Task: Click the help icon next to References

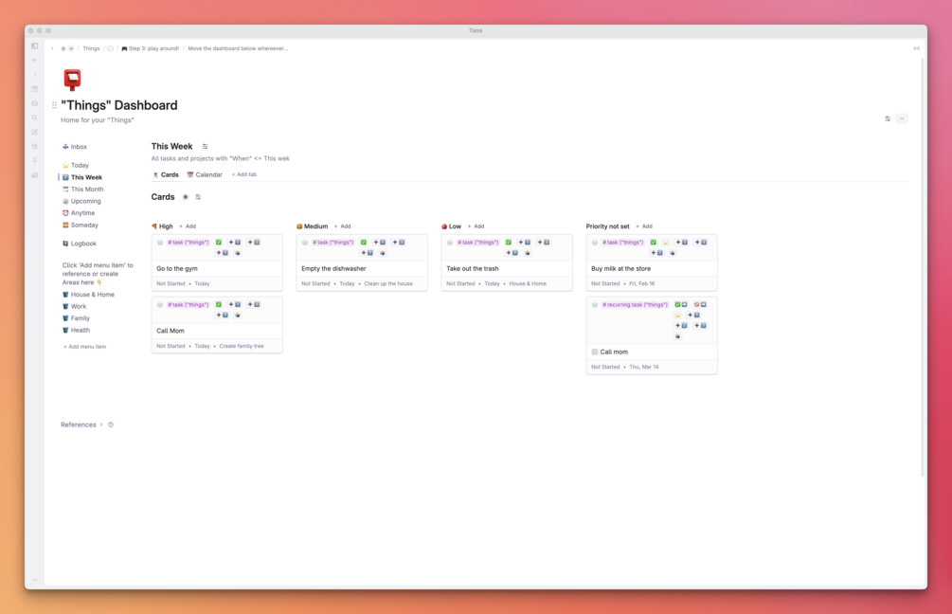Action: (111, 424)
